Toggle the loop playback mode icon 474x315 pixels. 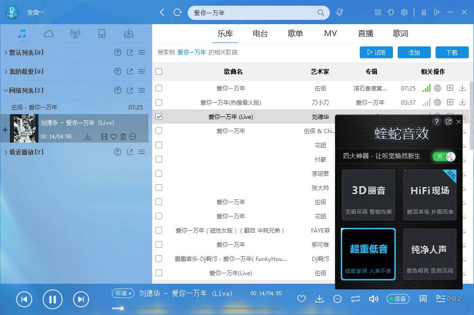[355, 299]
